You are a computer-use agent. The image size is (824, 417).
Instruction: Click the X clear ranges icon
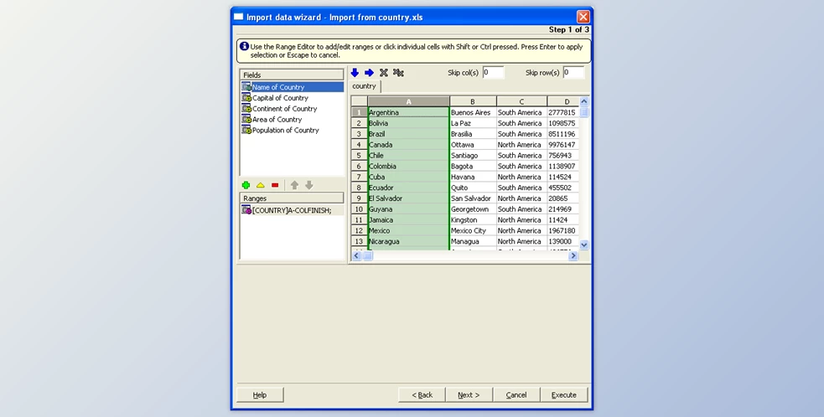(384, 73)
